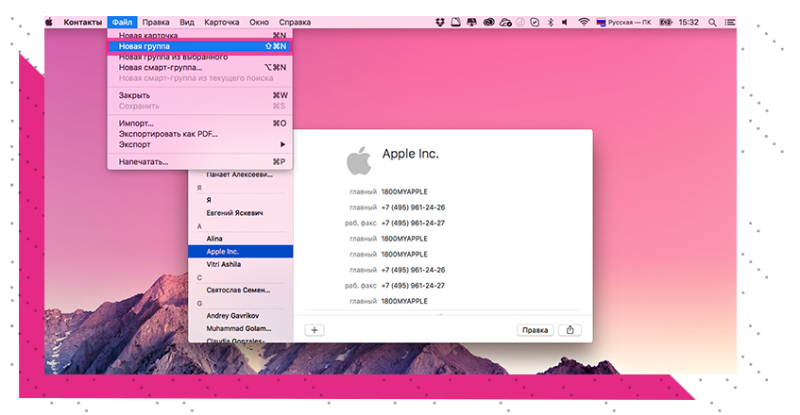Click the Dropbox status icon

click(440, 21)
